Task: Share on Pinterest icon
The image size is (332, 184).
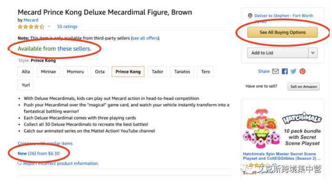Action: click(x=302, y=71)
